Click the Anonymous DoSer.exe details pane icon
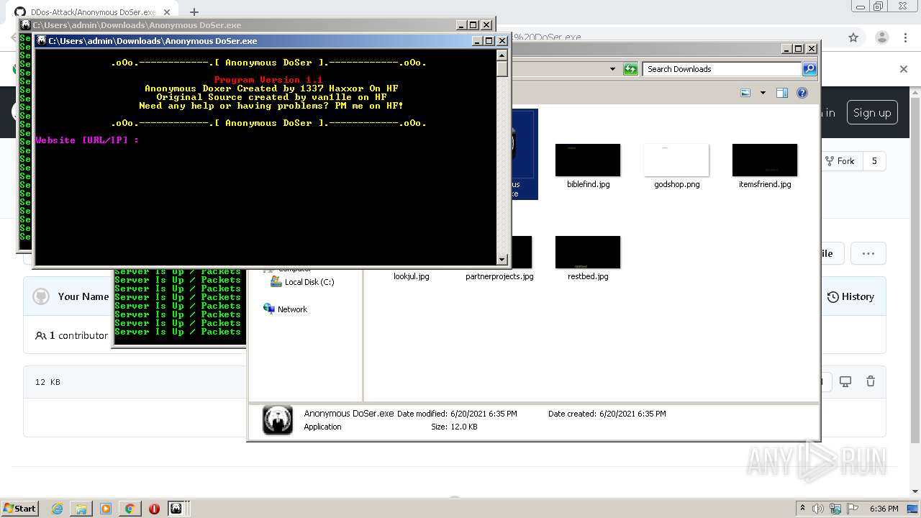The image size is (921, 518). coord(278,420)
